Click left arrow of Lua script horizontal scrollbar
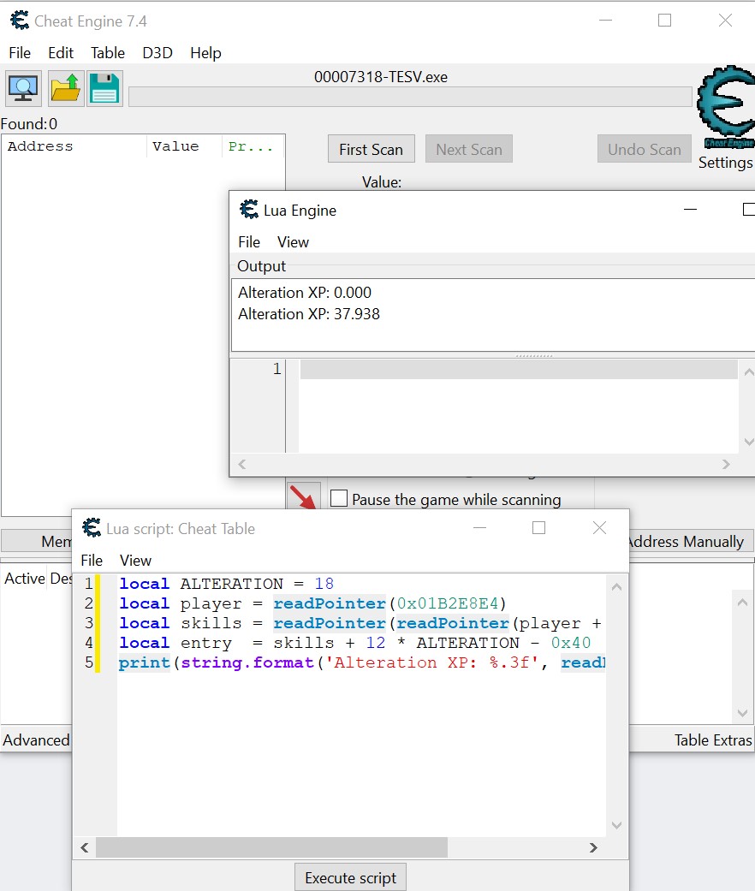Viewport: 755px width, 891px height. pos(85,847)
